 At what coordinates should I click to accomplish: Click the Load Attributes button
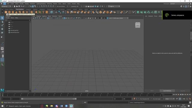(x=167, y=91)
